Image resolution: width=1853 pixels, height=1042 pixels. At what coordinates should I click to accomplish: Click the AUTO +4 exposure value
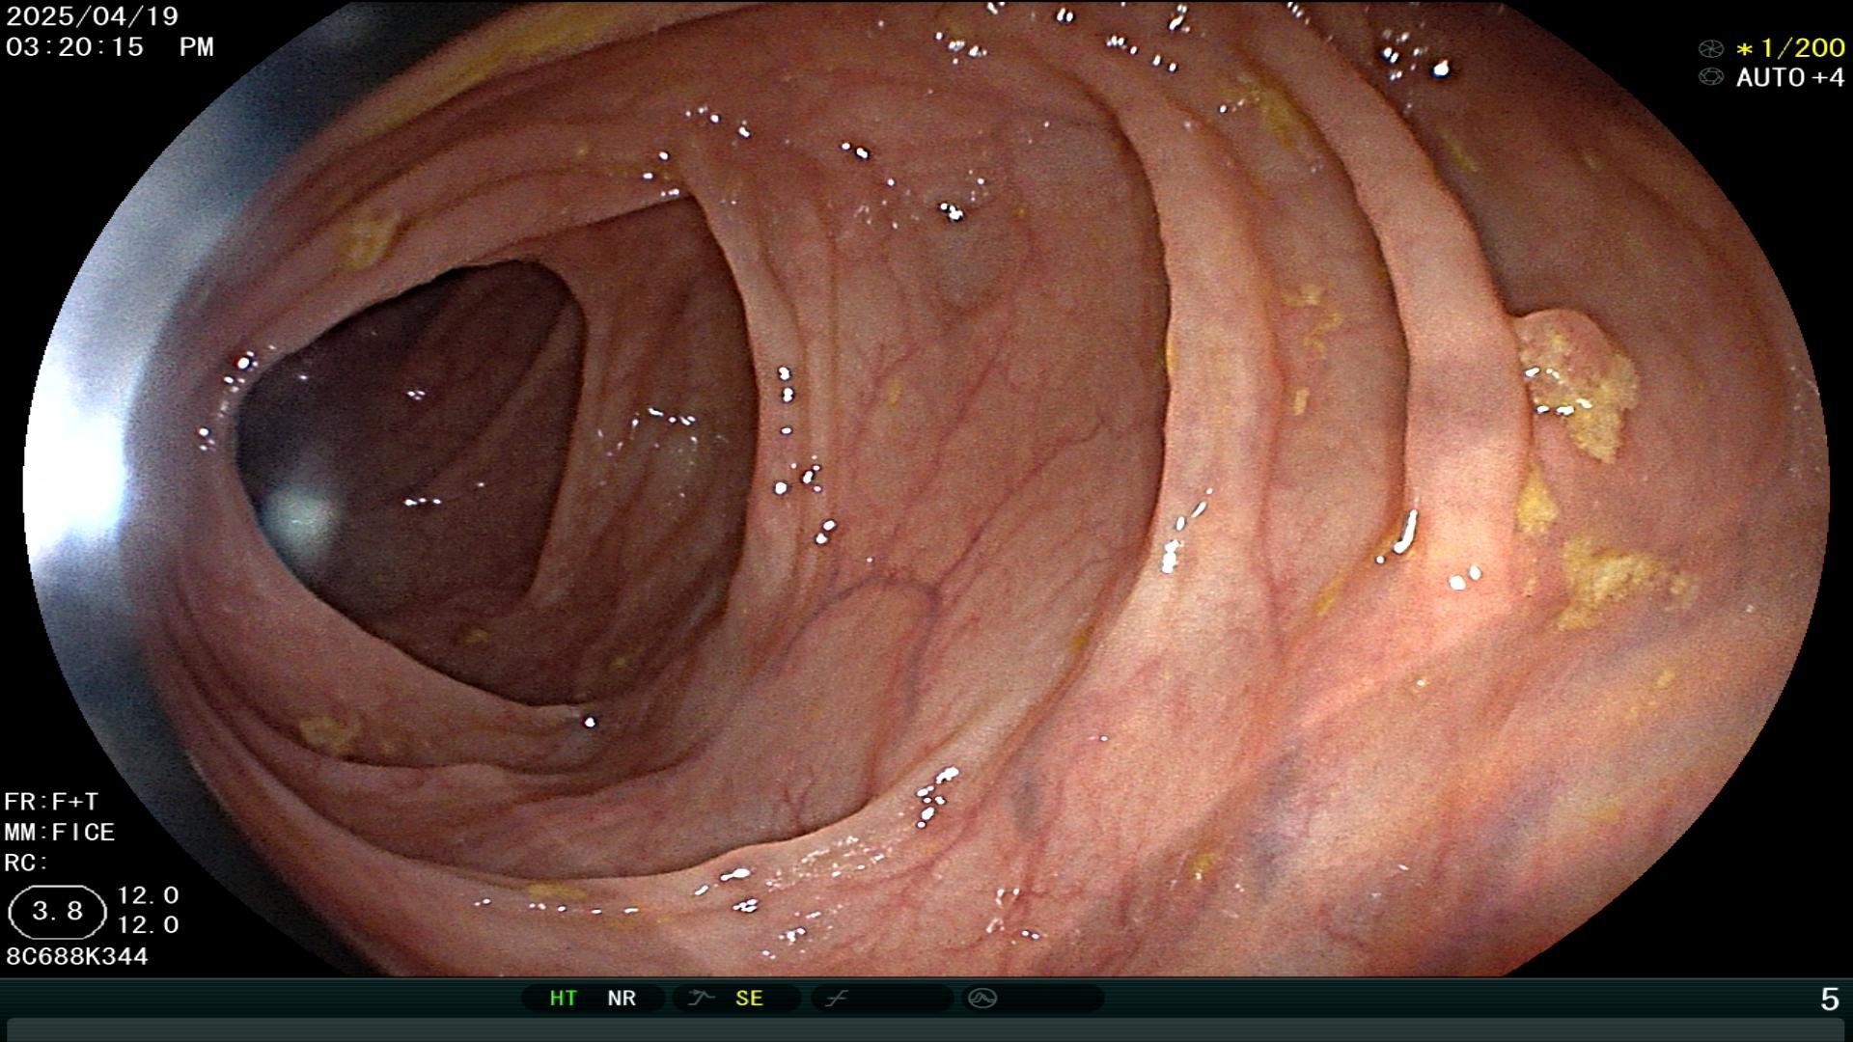(1790, 77)
